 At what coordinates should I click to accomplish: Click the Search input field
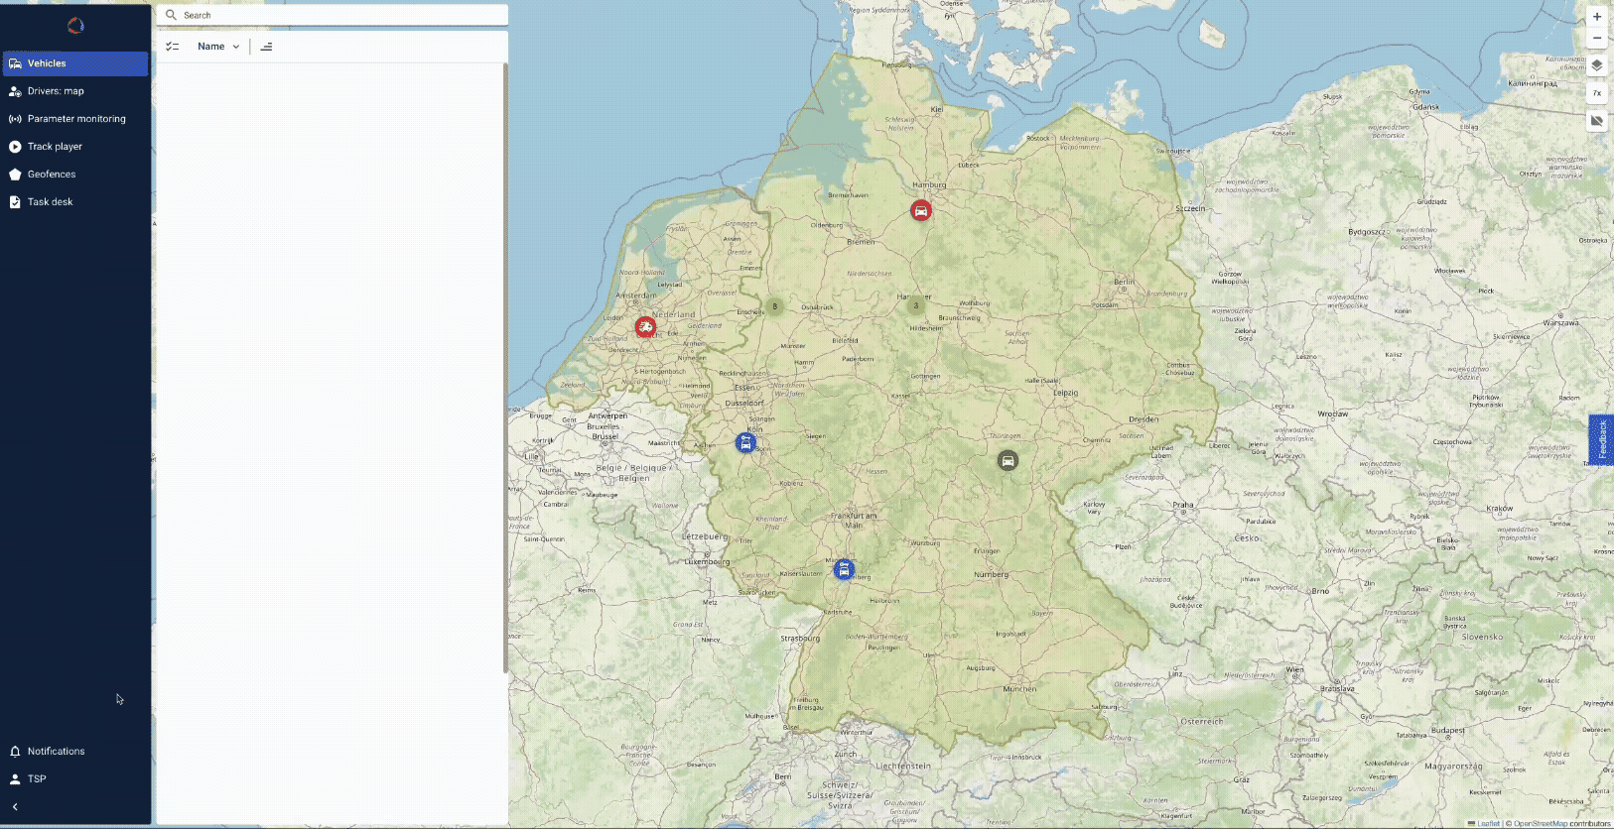[x=337, y=15]
